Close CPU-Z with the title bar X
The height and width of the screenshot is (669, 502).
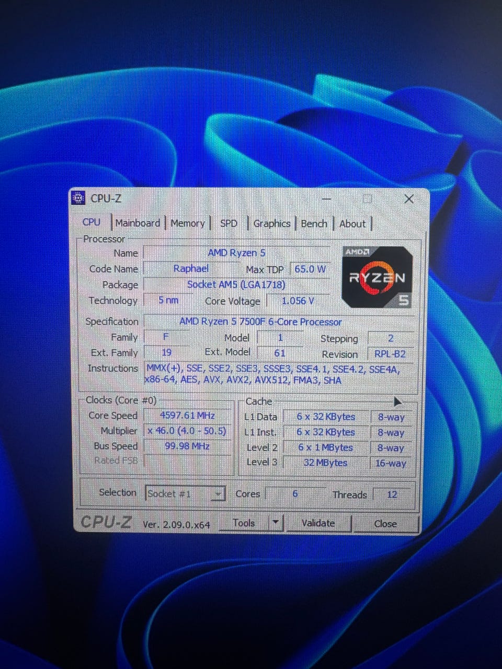(409, 199)
